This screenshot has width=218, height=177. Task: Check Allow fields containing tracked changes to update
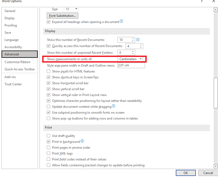(x=48, y=165)
